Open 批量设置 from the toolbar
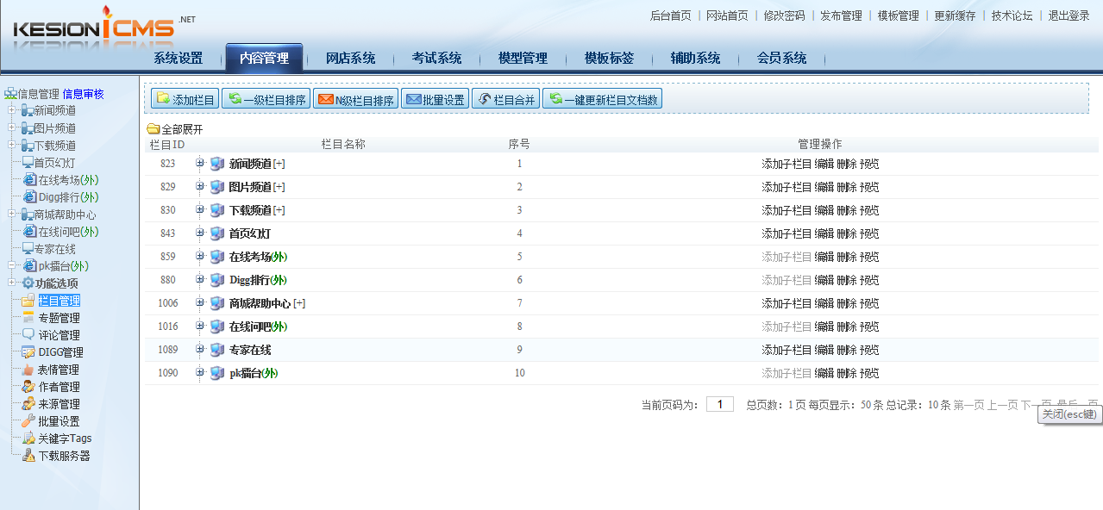The width and height of the screenshot is (1103, 510). (x=435, y=100)
